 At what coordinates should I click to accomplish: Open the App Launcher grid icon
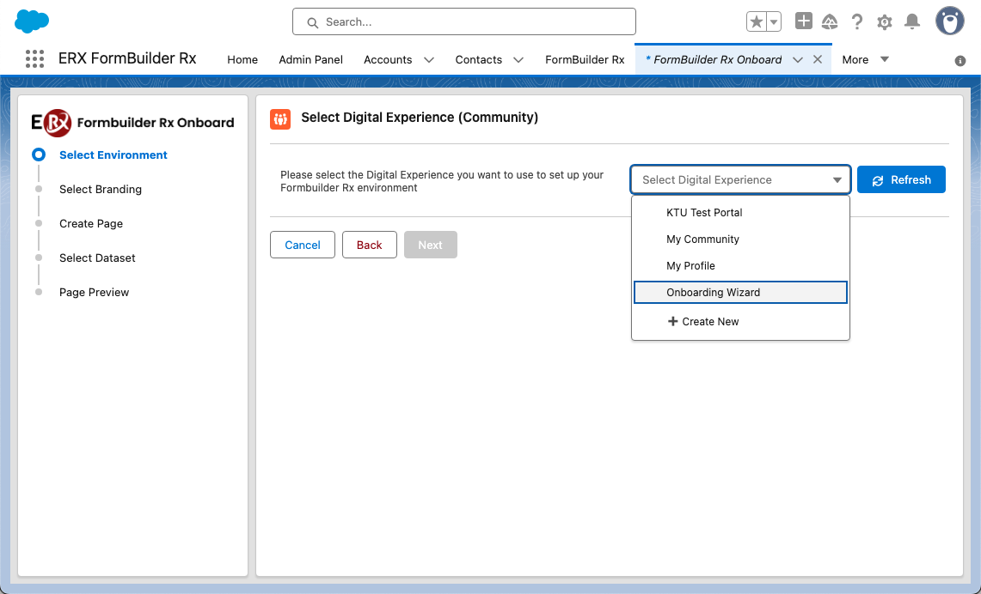pos(34,59)
